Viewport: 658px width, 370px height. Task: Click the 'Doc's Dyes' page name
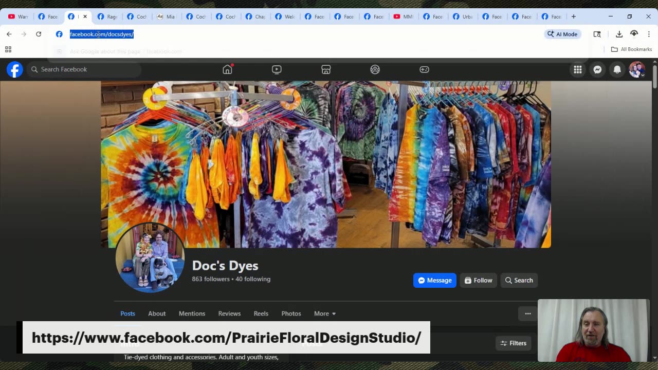[x=225, y=266]
